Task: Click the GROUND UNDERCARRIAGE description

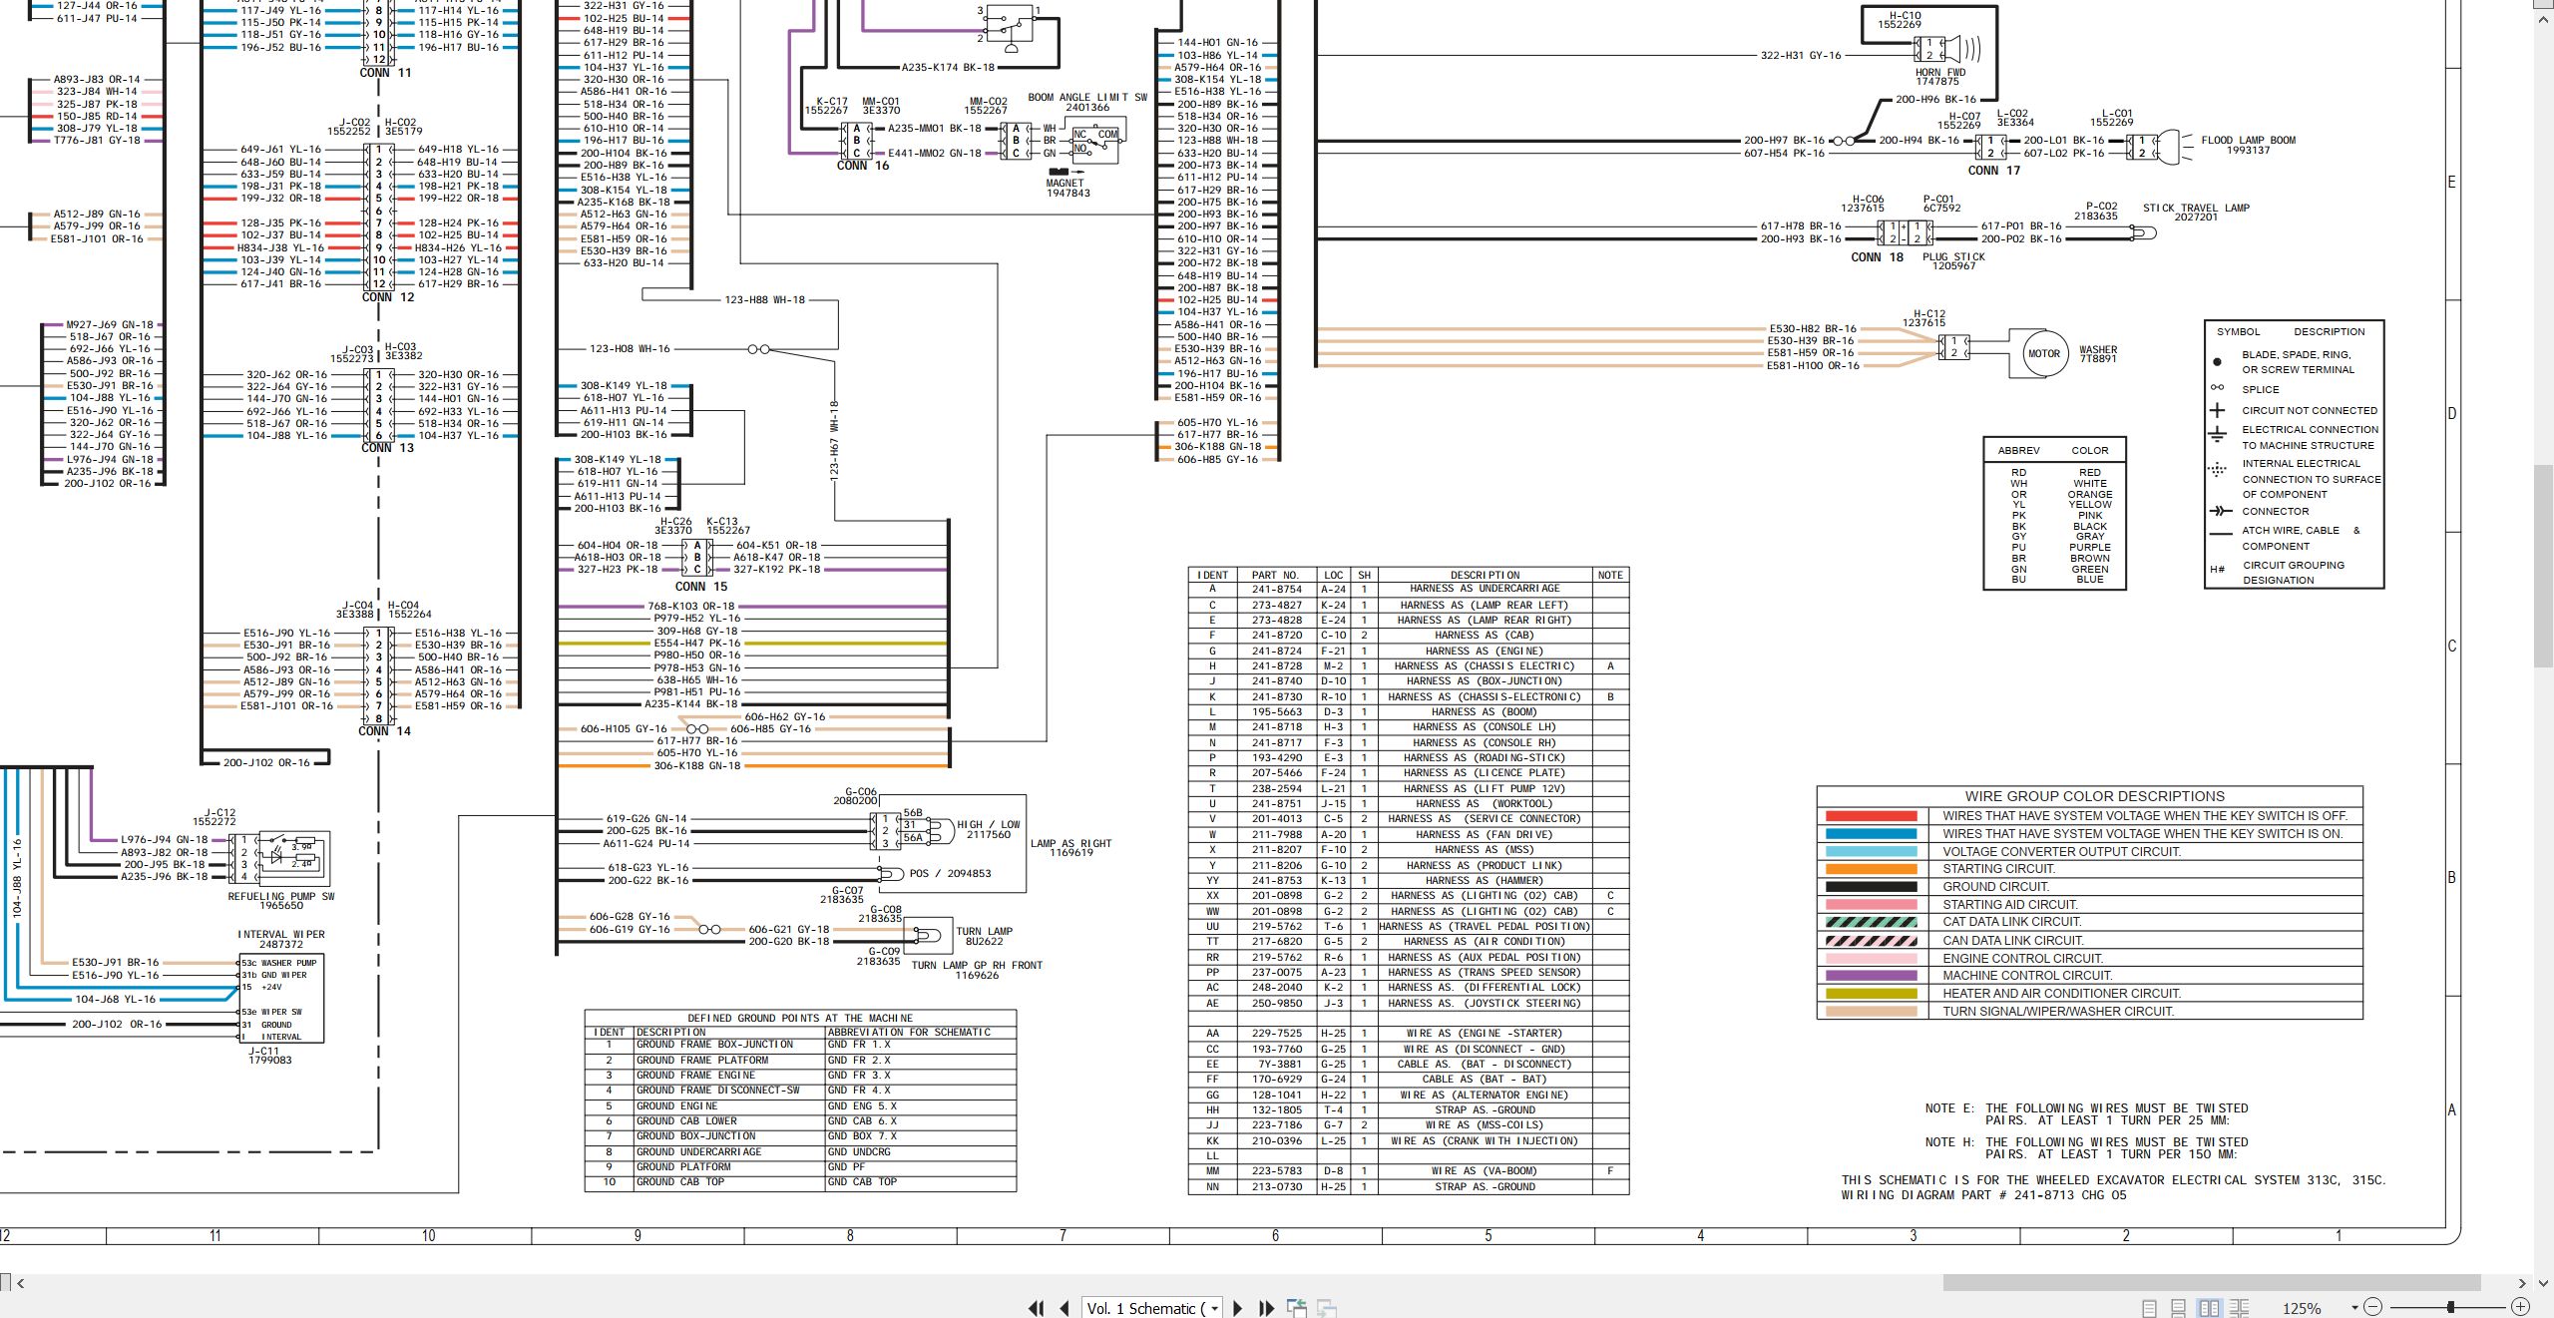Action: pos(698,1152)
